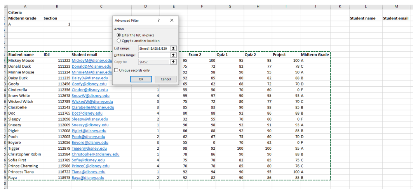Click the Student email cell in column M
This screenshot has height=194, width=418.
click(x=395, y=18)
